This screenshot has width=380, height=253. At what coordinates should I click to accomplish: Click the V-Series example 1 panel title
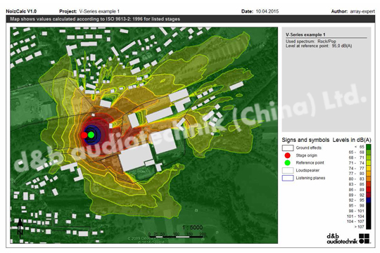[305, 34]
